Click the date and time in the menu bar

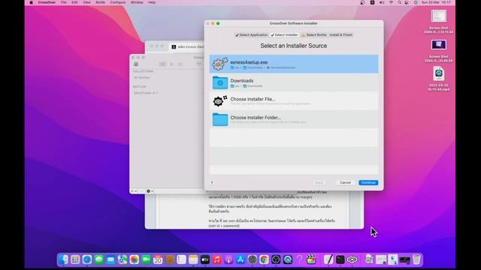(436, 2)
